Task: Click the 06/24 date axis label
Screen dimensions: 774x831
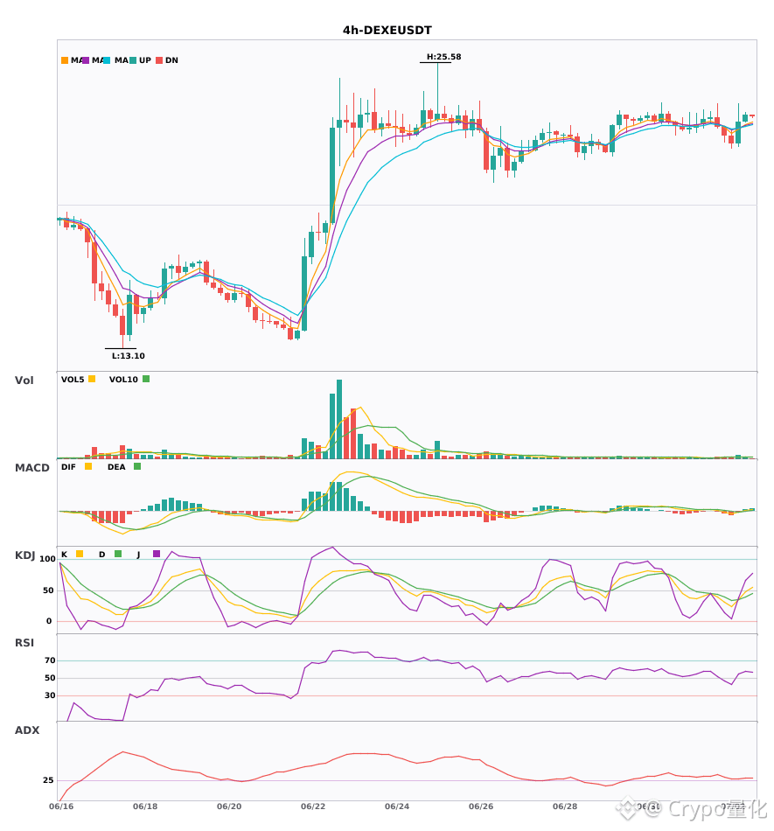Action: click(x=397, y=807)
